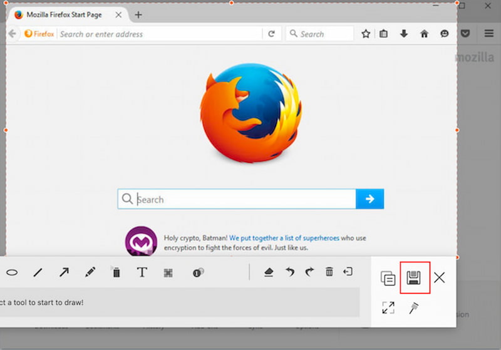
Task: Click the purple mask snippet icon
Action: [141, 242]
